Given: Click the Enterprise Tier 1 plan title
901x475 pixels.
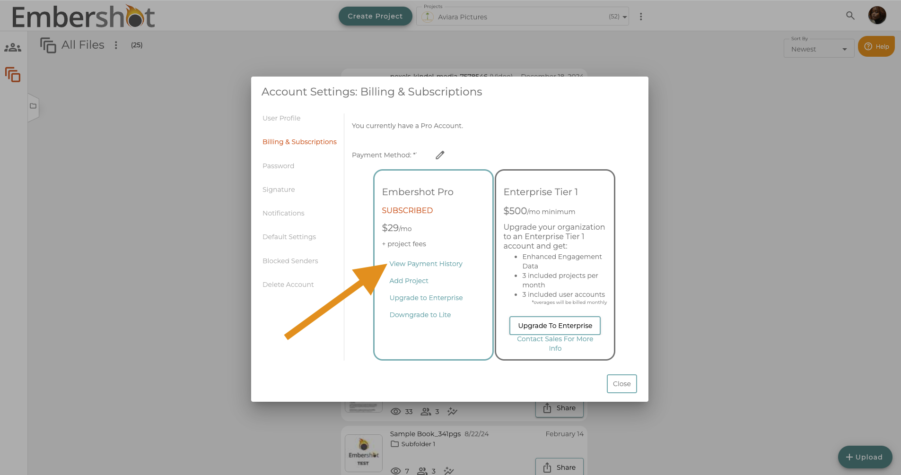Looking at the screenshot, I should 541,192.
